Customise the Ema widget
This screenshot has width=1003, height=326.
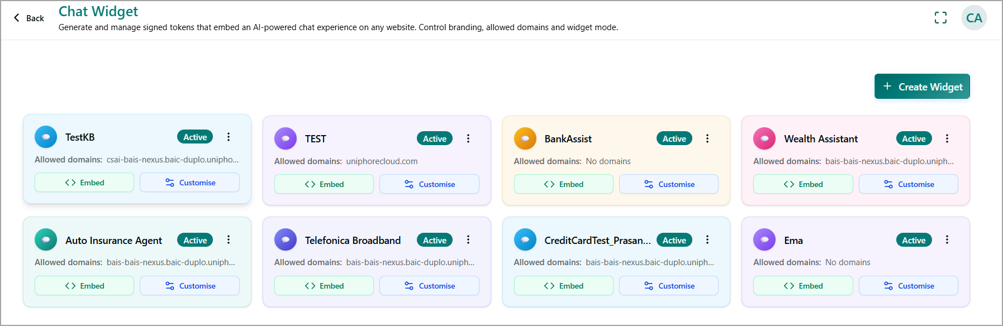909,286
